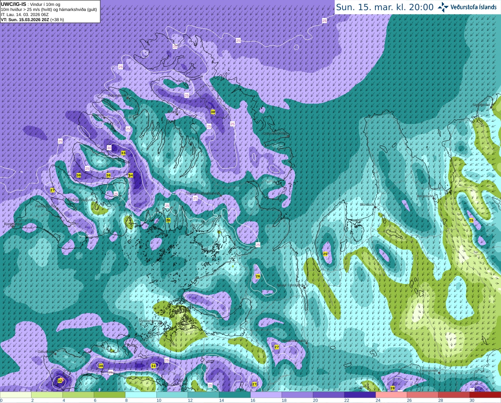
Task: Pick the 6–8 m/s olive legend swatch
Action: click(x=110, y=395)
